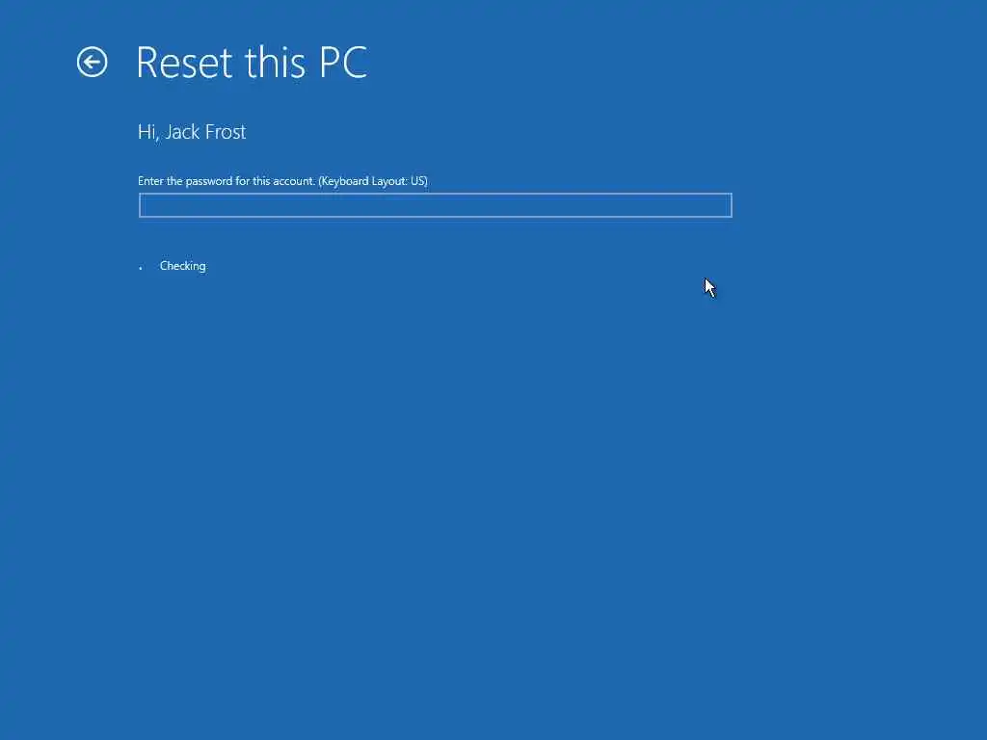Click the US layout indicator text
The width and height of the screenshot is (987, 740).
(418, 181)
